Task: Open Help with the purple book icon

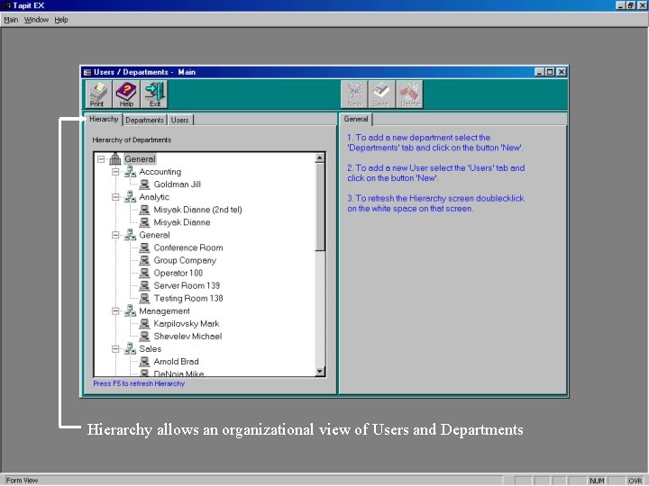Action: pyautogui.click(x=126, y=94)
